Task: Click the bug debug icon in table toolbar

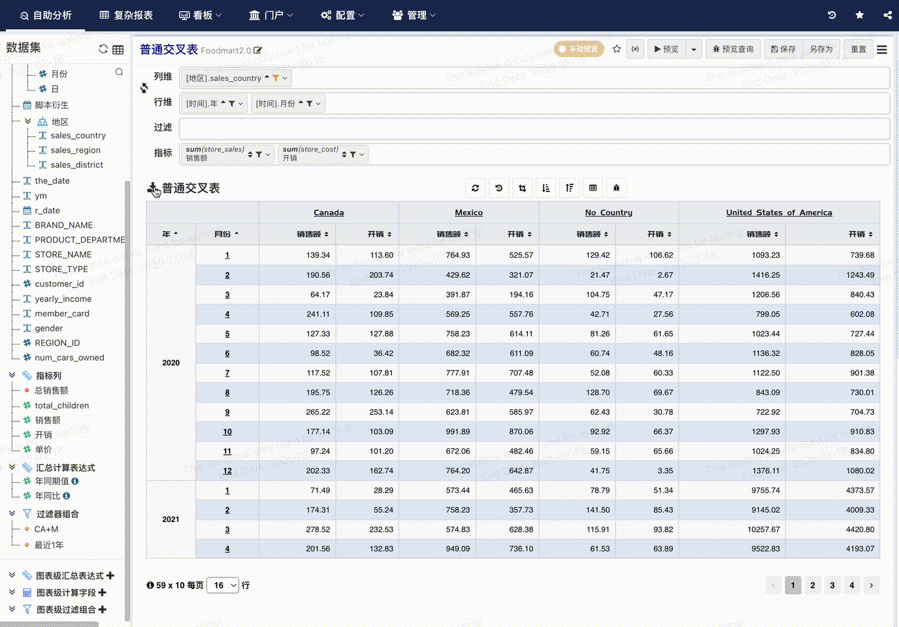Action: click(616, 188)
